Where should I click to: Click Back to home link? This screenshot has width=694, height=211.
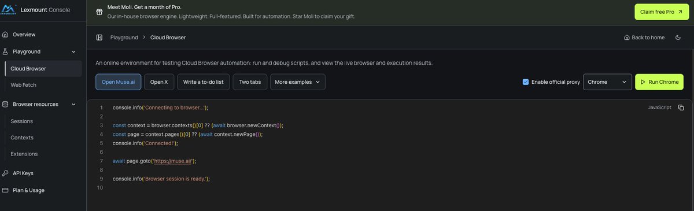pyautogui.click(x=644, y=38)
